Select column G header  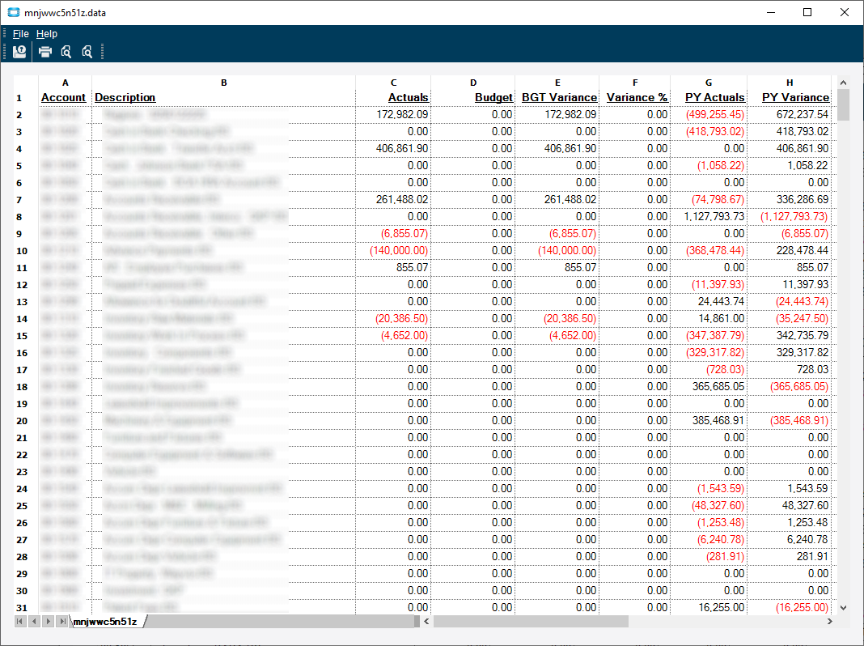pos(709,83)
